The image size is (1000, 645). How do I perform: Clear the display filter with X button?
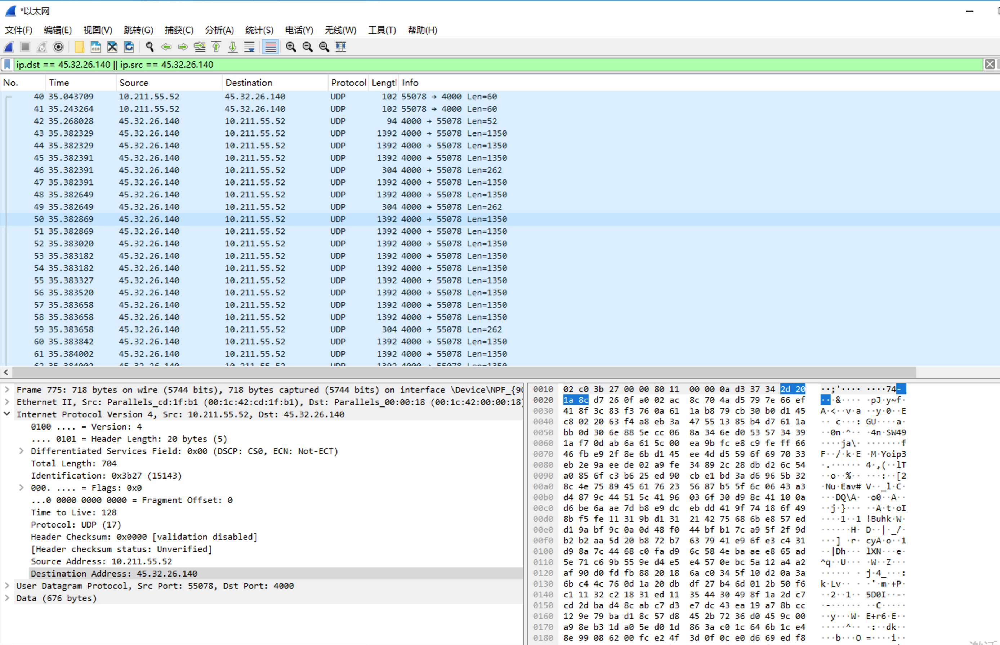click(989, 64)
